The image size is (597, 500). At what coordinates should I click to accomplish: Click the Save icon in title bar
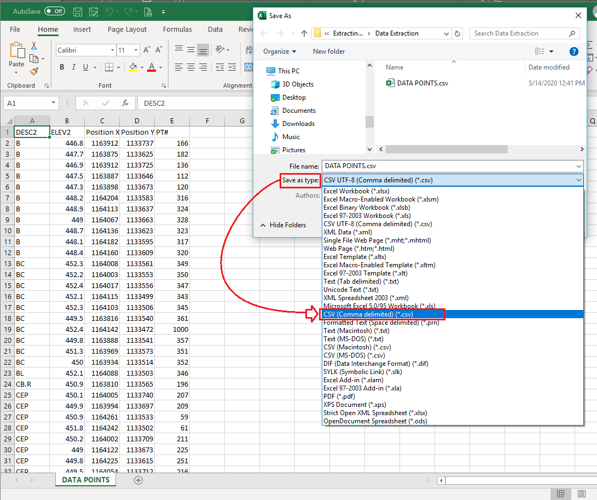(78, 12)
